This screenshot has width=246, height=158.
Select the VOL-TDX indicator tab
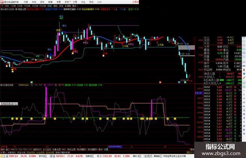(x=23, y=149)
